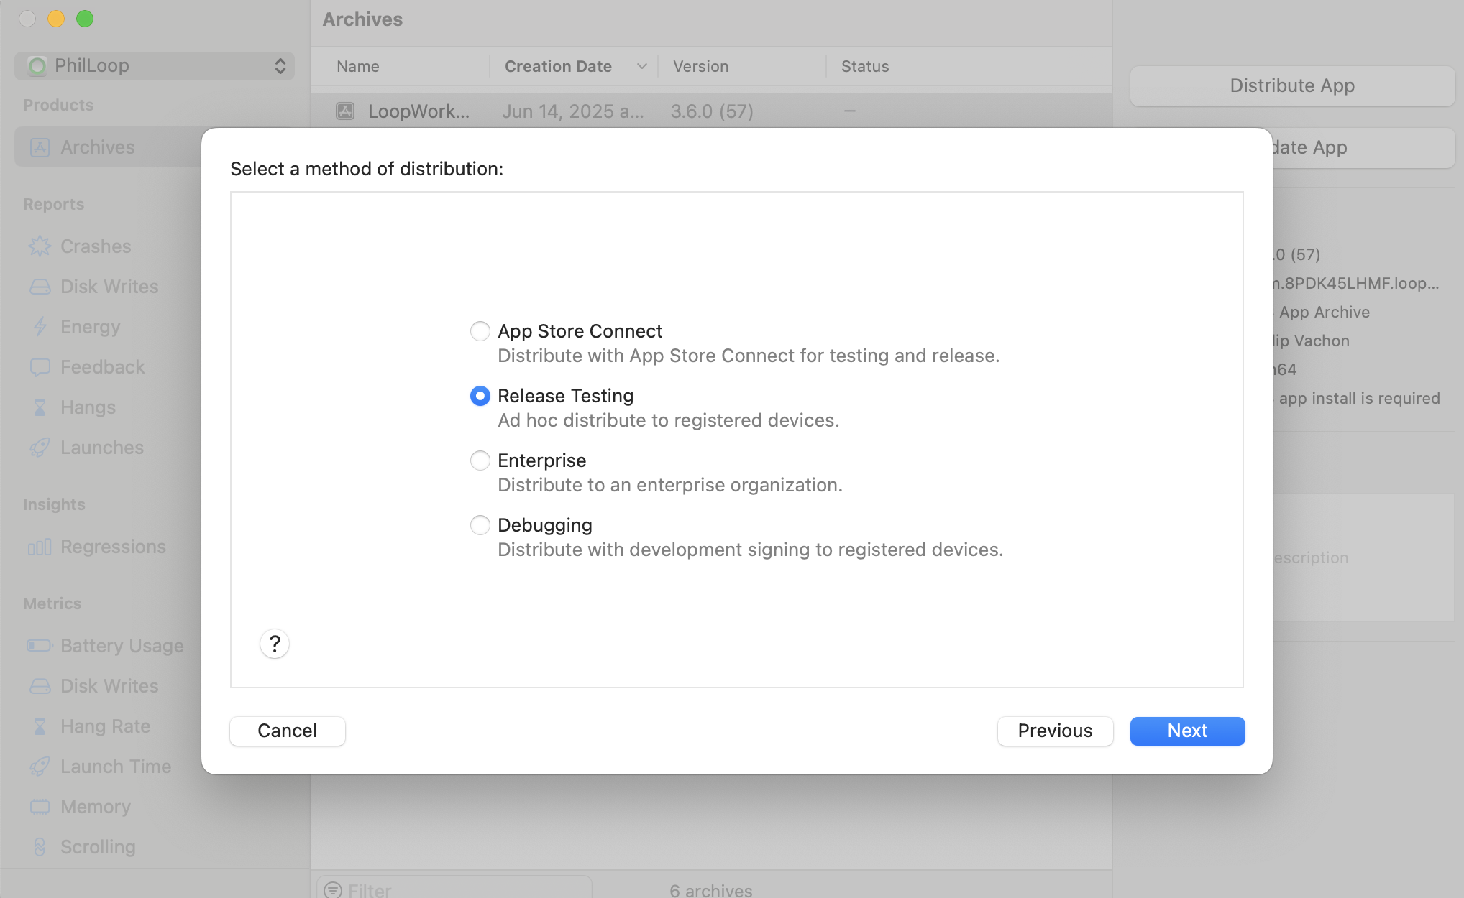Viewport: 1464px width, 898px height.
Task: Open the Hang Rate metric
Action: click(x=105, y=726)
